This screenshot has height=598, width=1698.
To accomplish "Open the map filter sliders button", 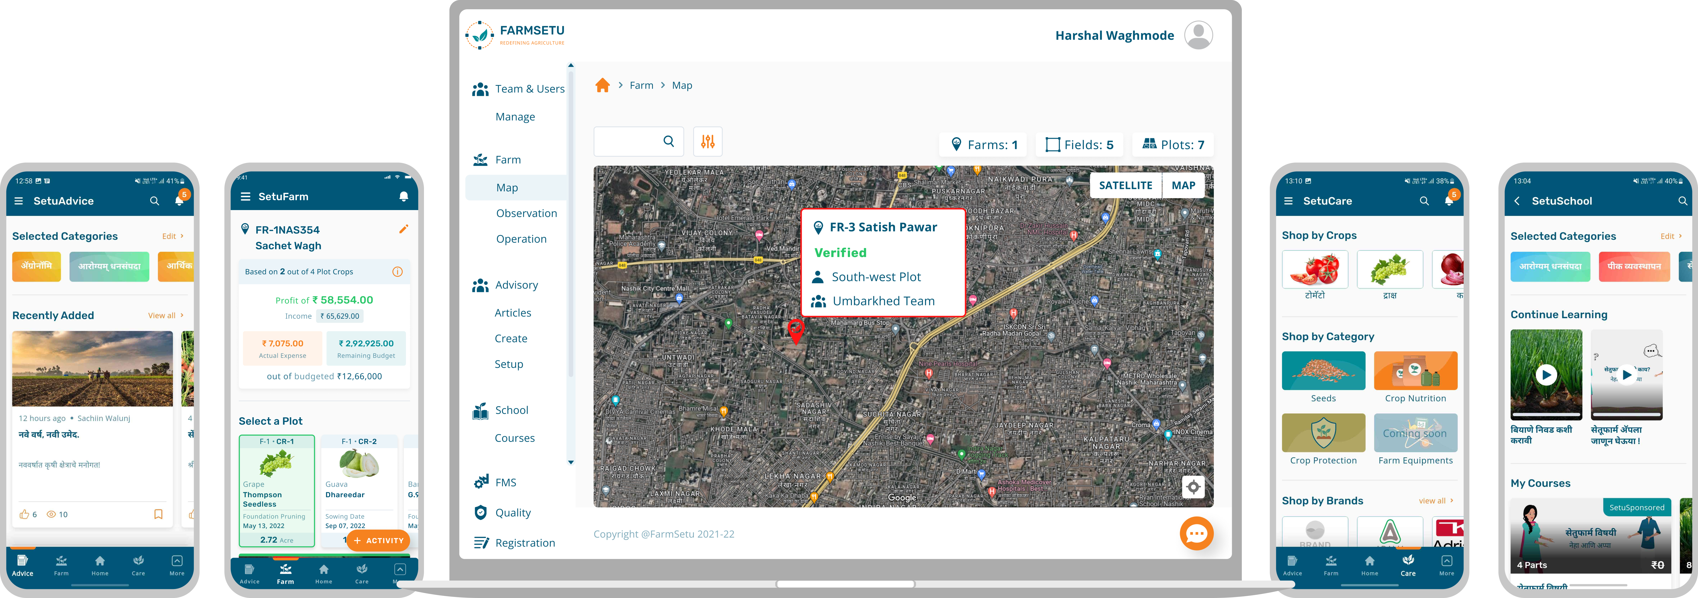I will click(708, 142).
